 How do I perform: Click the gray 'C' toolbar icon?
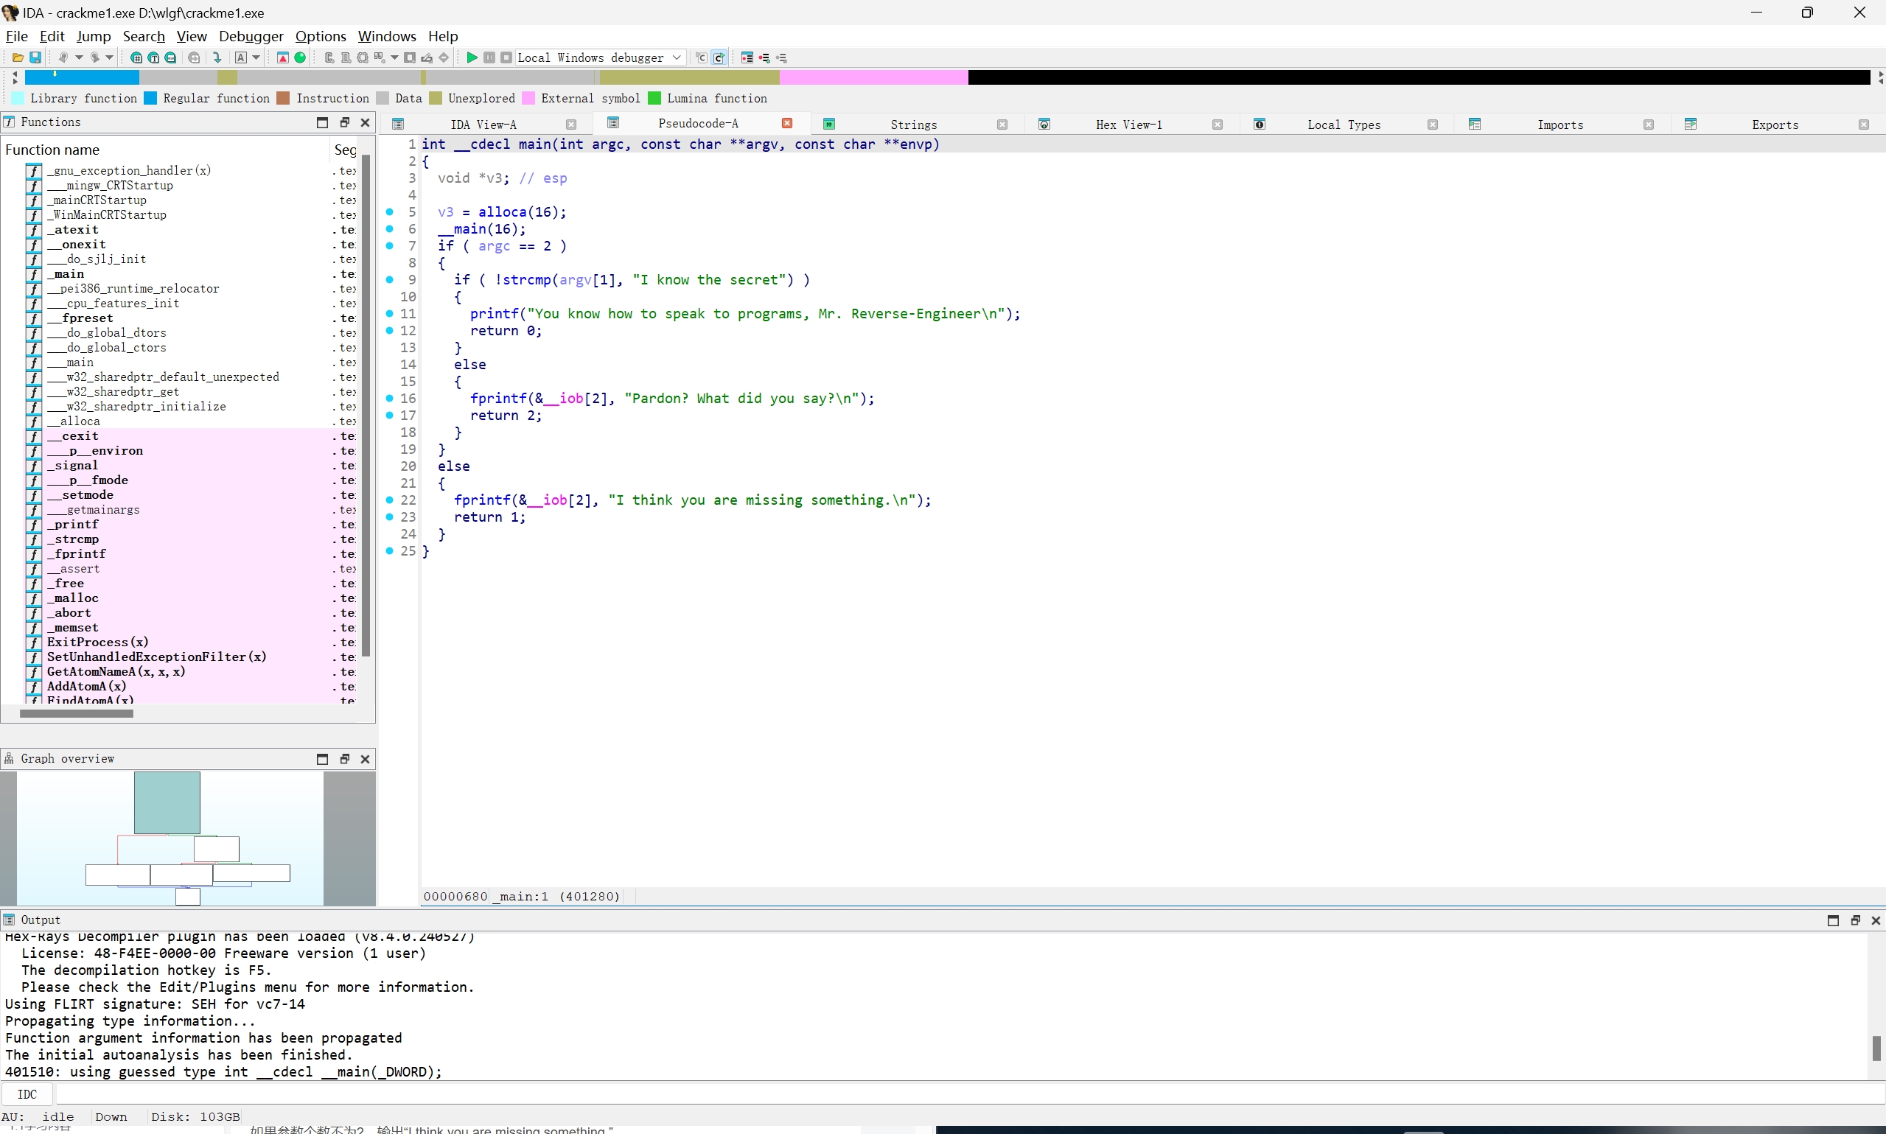pyautogui.click(x=702, y=57)
